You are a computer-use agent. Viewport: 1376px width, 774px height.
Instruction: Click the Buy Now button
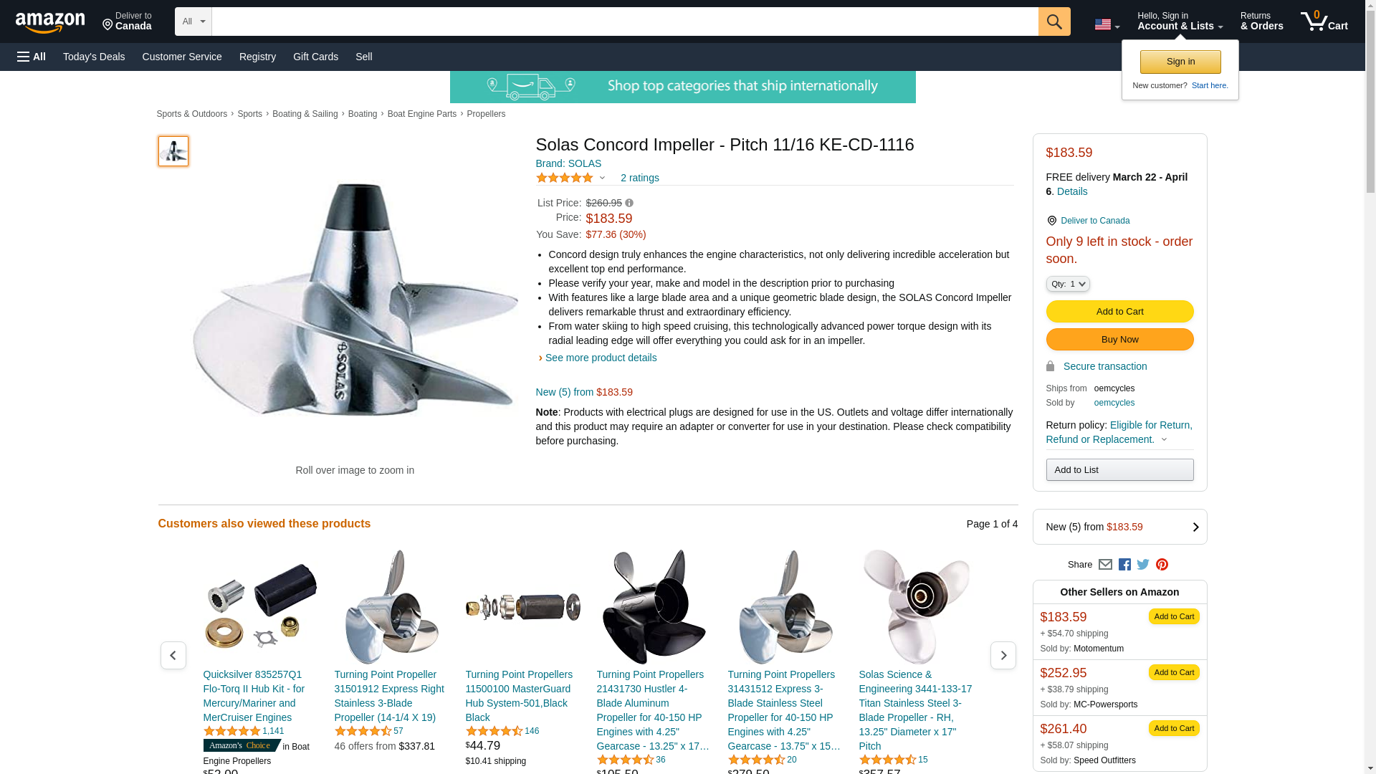point(1119,339)
